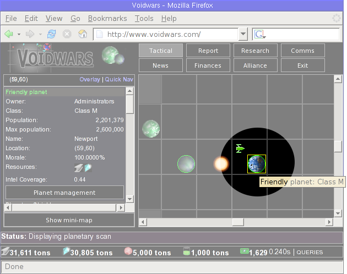Expand the URL history dropdown
The width and height of the screenshot is (347, 274).
click(x=243, y=34)
